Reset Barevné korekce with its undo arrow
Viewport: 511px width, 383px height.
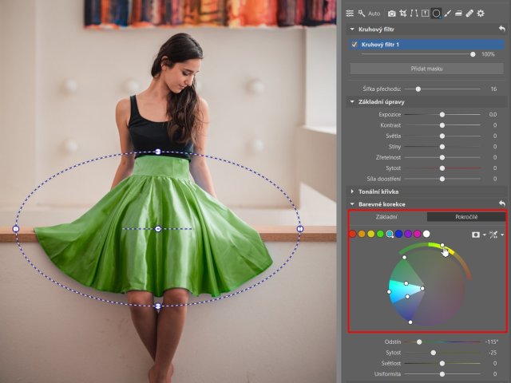pos(502,204)
